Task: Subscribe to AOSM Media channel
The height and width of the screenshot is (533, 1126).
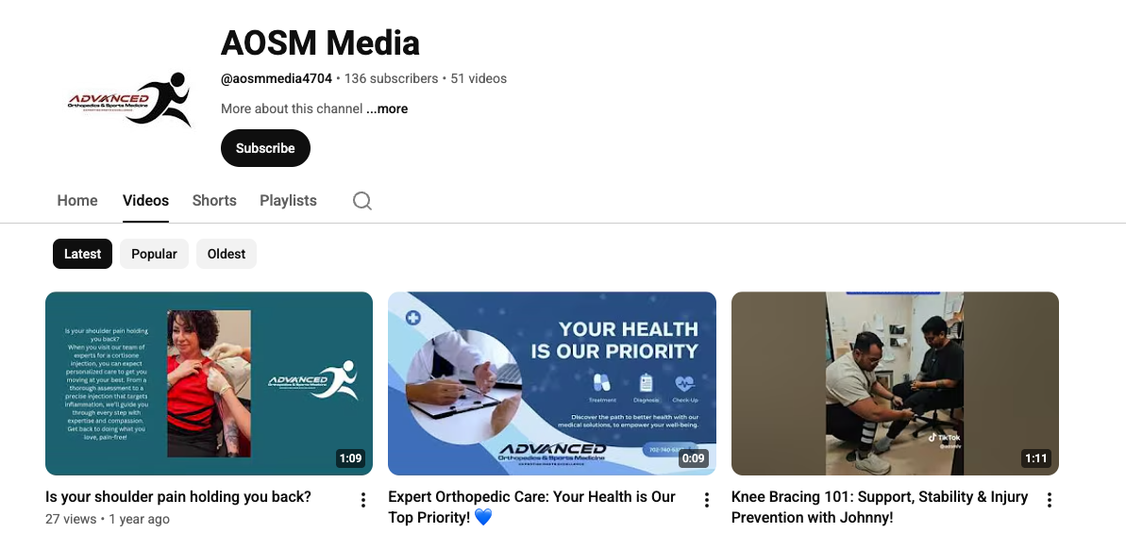Action: 266,148
